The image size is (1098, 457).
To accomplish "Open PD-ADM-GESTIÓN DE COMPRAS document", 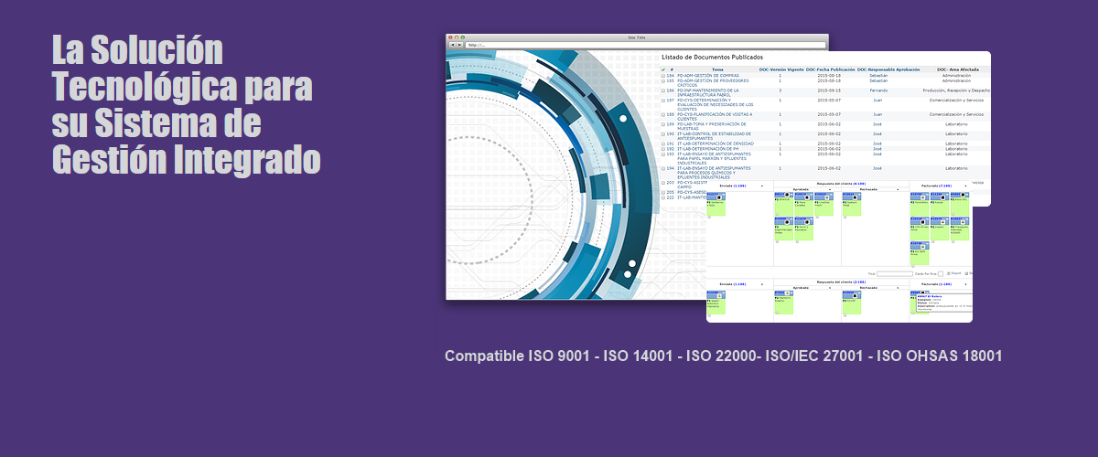I will pos(708,75).
